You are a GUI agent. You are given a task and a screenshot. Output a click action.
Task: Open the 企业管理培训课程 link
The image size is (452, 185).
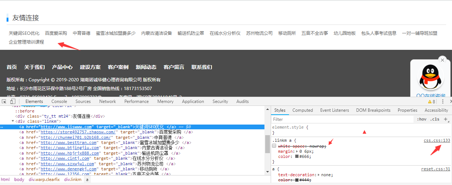click(x=26, y=42)
